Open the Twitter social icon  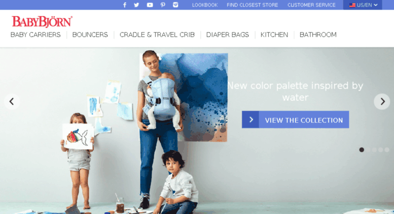(136, 5)
